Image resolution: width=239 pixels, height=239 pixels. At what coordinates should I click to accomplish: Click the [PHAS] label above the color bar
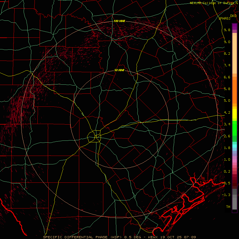pos(224,18)
